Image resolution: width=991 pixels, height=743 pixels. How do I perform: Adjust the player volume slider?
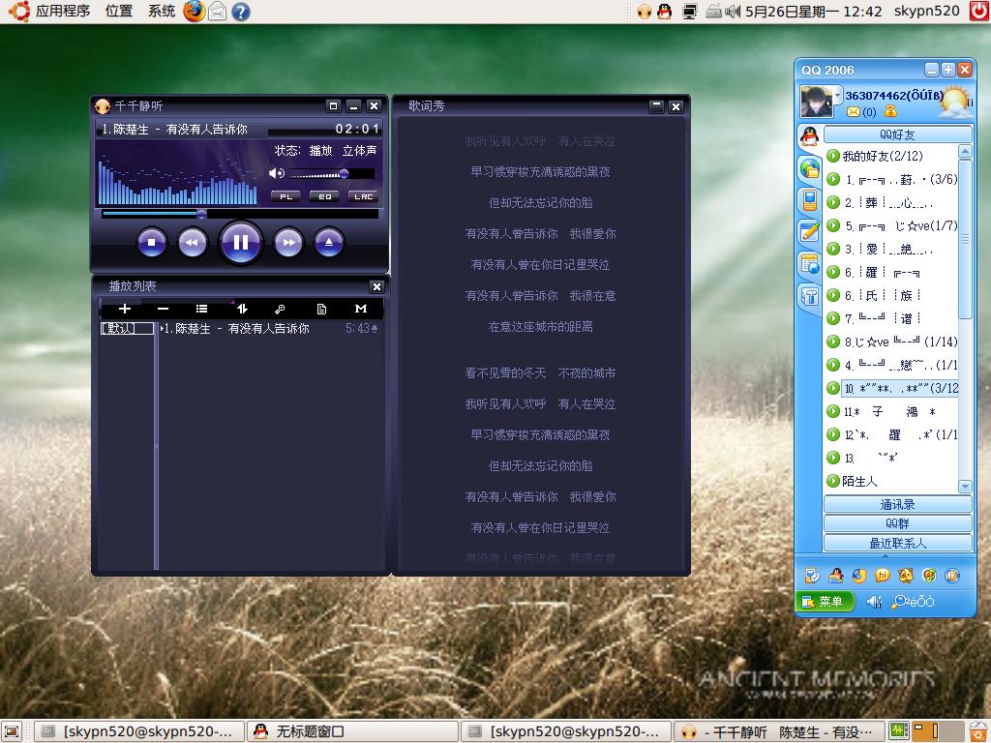331,174
